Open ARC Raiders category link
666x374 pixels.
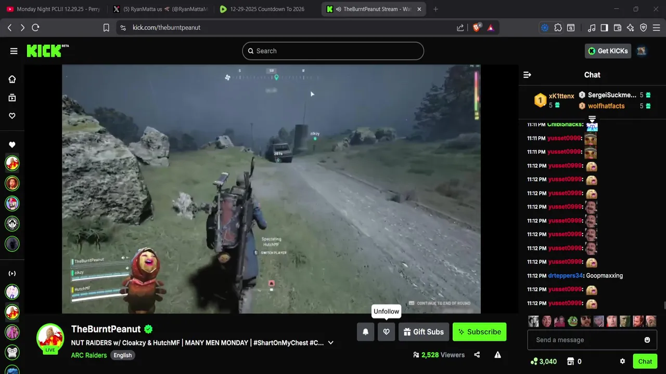(x=89, y=355)
